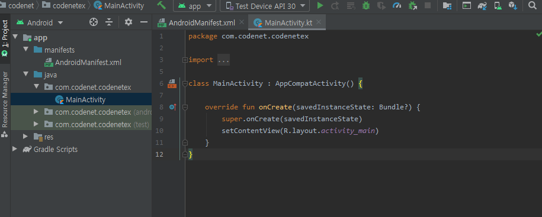Click the onCreate function name on line 8

coord(275,107)
